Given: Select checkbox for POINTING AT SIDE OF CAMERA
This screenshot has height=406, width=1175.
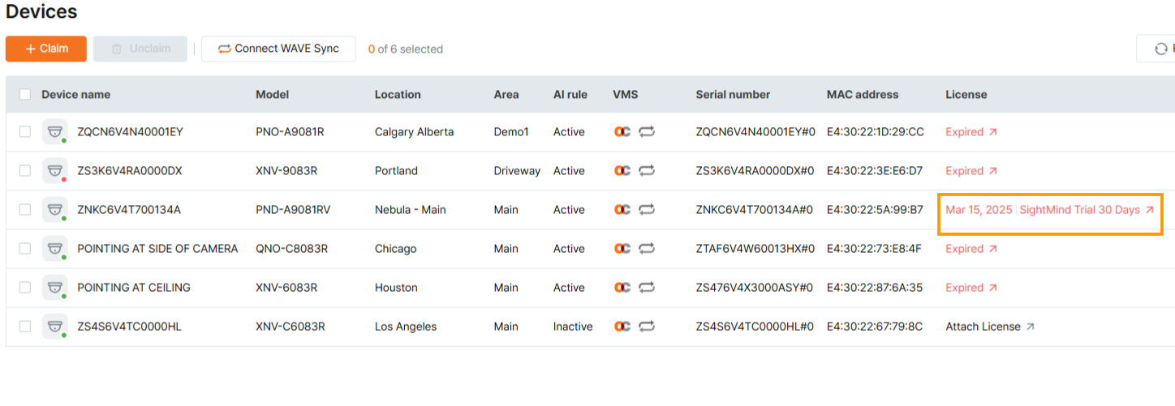Looking at the screenshot, I should [x=25, y=249].
